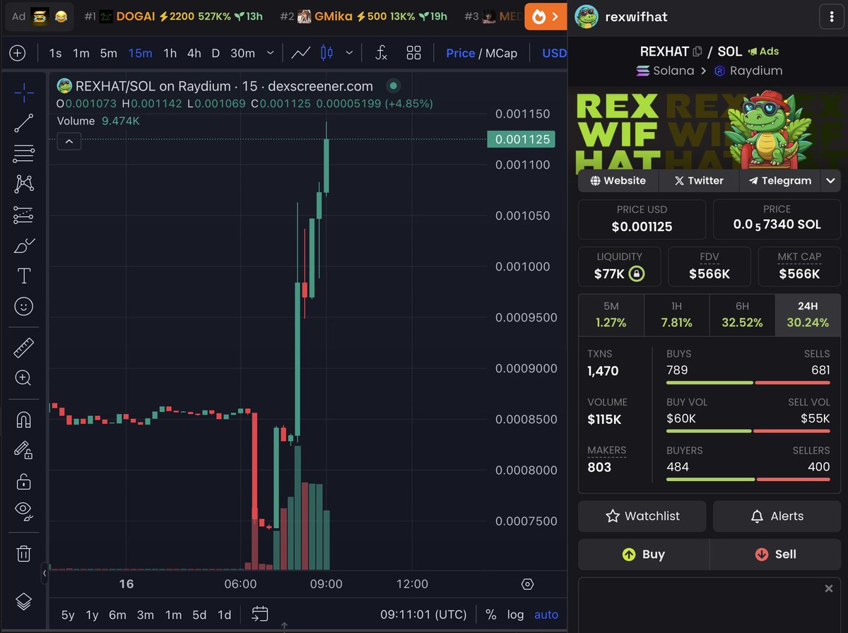Collapse the indicator legend arrow
Viewport: 848px width, 633px height.
(69, 142)
